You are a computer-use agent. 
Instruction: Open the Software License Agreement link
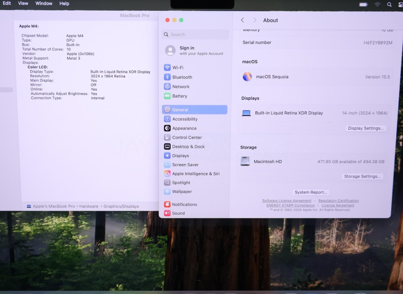(x=287, y=201)
